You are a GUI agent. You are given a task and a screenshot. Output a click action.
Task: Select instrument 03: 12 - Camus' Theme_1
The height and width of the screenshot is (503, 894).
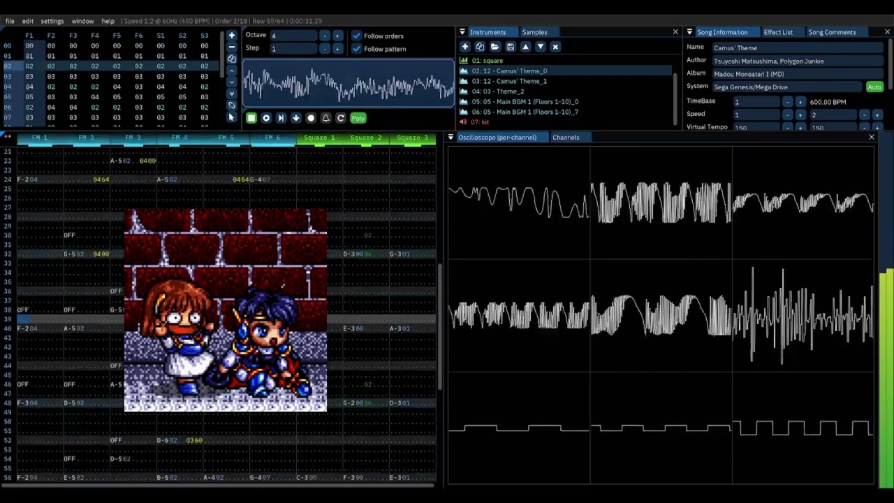[564, 81]
